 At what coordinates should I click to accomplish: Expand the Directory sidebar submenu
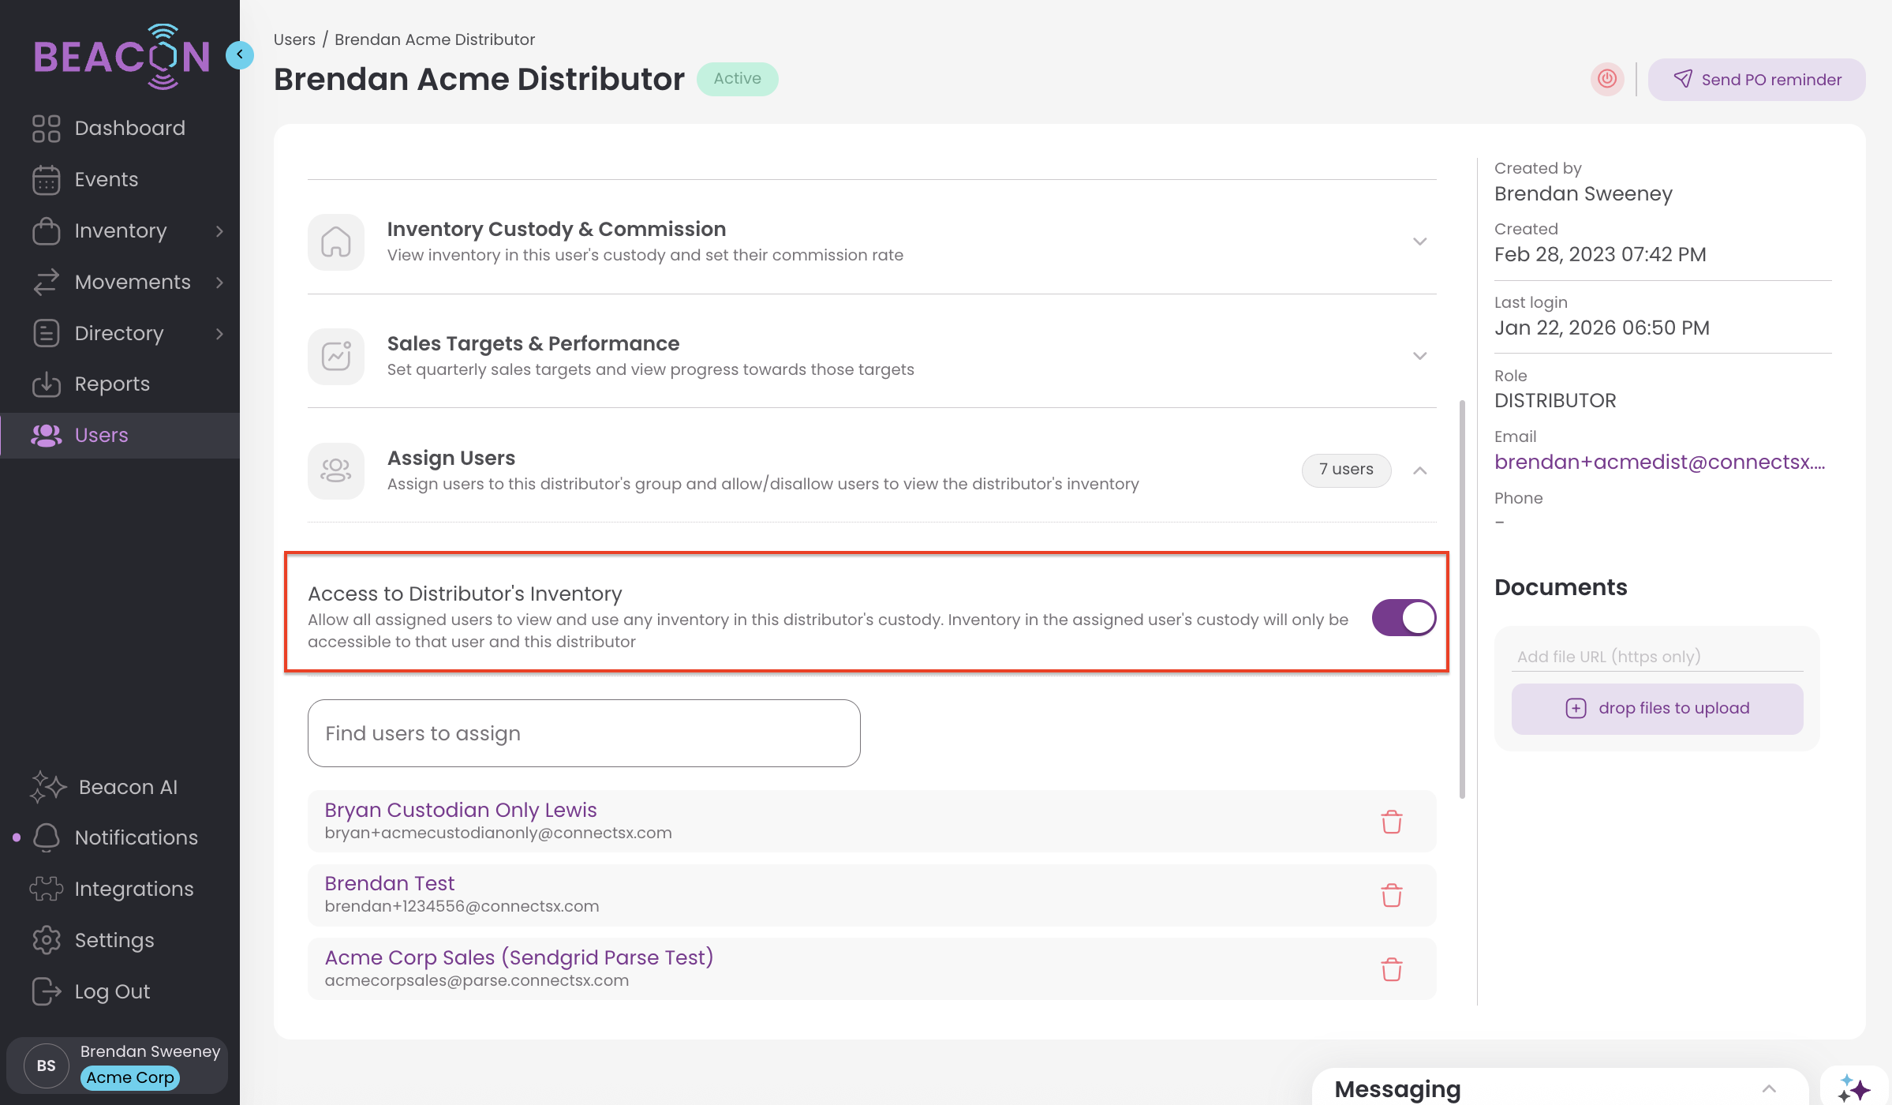tap(219, 333)
